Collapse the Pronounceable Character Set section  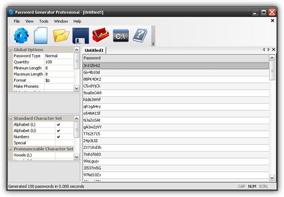(10, 149)
